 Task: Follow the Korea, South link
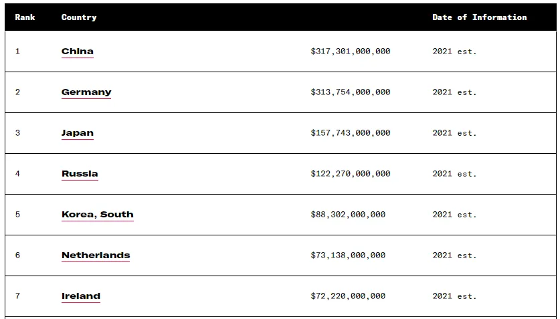[98, 215]
